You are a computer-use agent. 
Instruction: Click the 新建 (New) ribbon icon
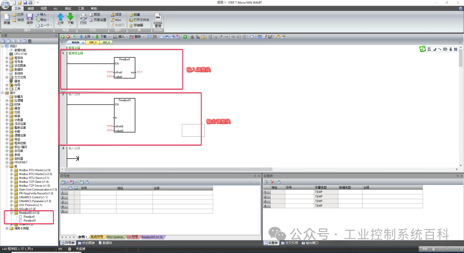tap(7, 19)
